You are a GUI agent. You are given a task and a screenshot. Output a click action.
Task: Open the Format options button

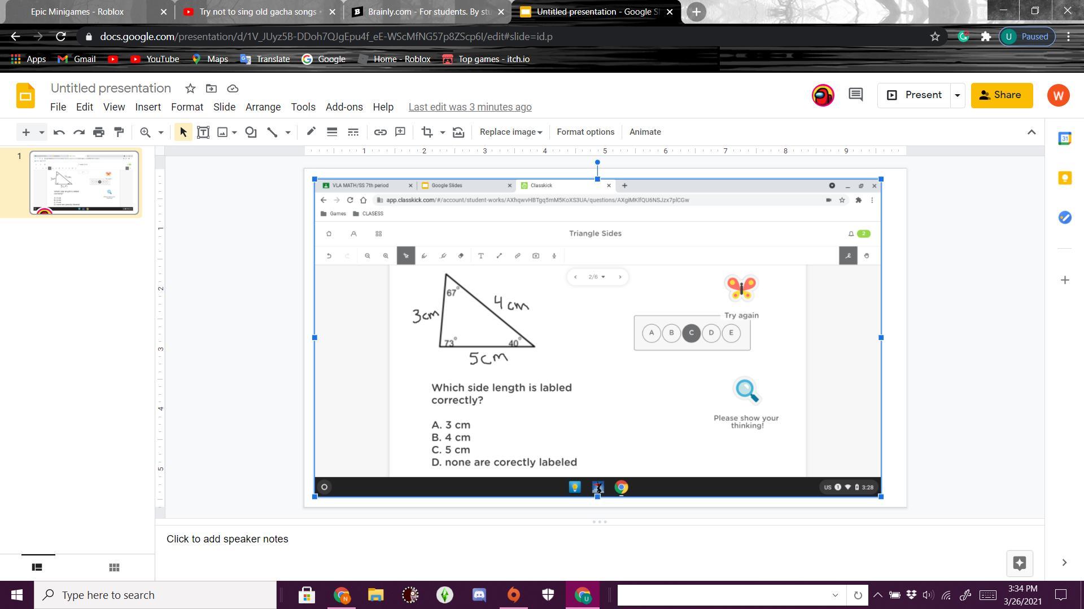coord(585,132)
